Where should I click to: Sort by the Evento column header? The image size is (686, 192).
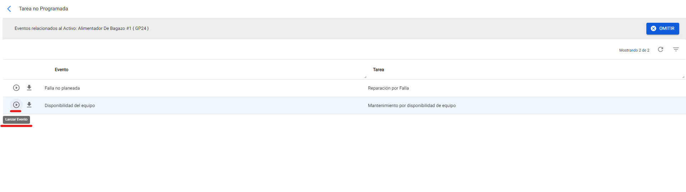(61, 70)
